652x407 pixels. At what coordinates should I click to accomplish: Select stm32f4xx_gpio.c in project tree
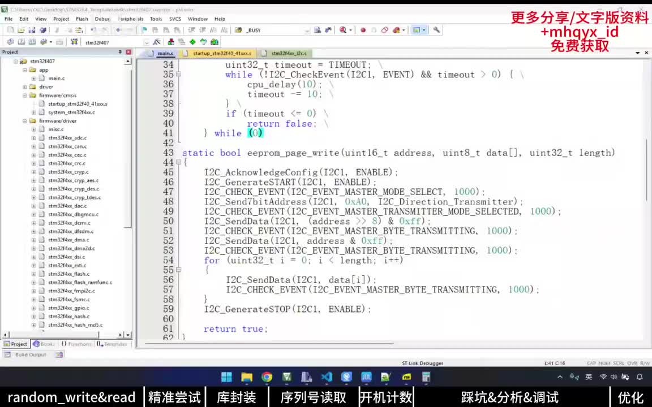point(68,308)
